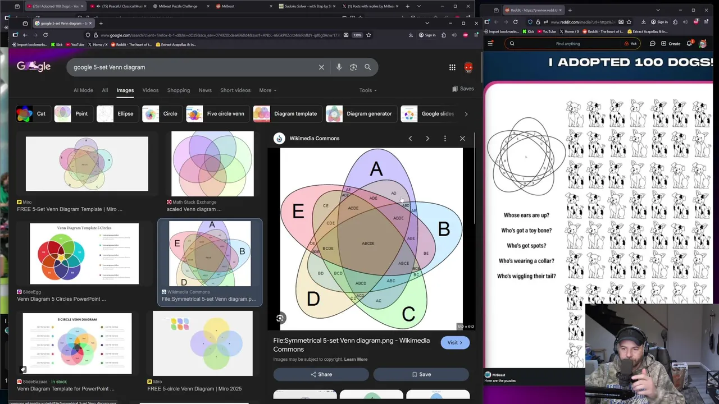Click the 130% zoom level indicator
719x404 pixels.
click(x=357, y=35)
